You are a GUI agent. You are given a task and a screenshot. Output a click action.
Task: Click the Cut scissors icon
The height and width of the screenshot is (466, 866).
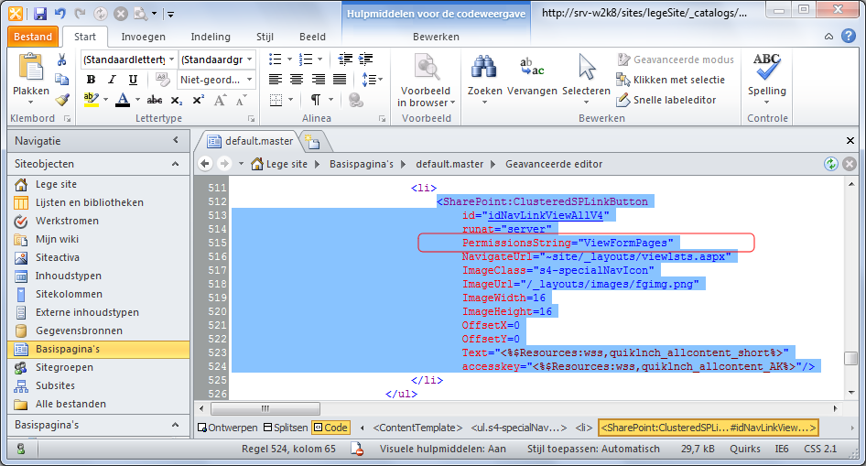(62, 60)
